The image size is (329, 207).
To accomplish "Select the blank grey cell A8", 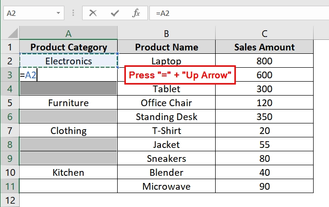I will [68, 145].
